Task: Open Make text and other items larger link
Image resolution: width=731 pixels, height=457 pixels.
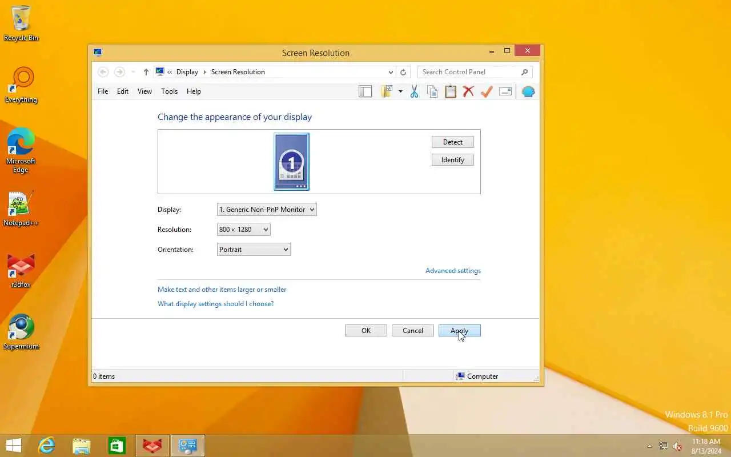Action: (x=222, y=290)
